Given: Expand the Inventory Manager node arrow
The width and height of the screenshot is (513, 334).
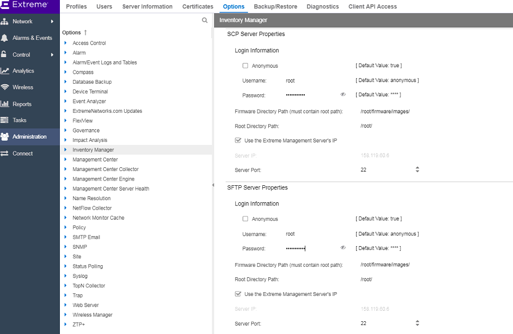Looking at the screenshot, I should click(x=65, y=150).
